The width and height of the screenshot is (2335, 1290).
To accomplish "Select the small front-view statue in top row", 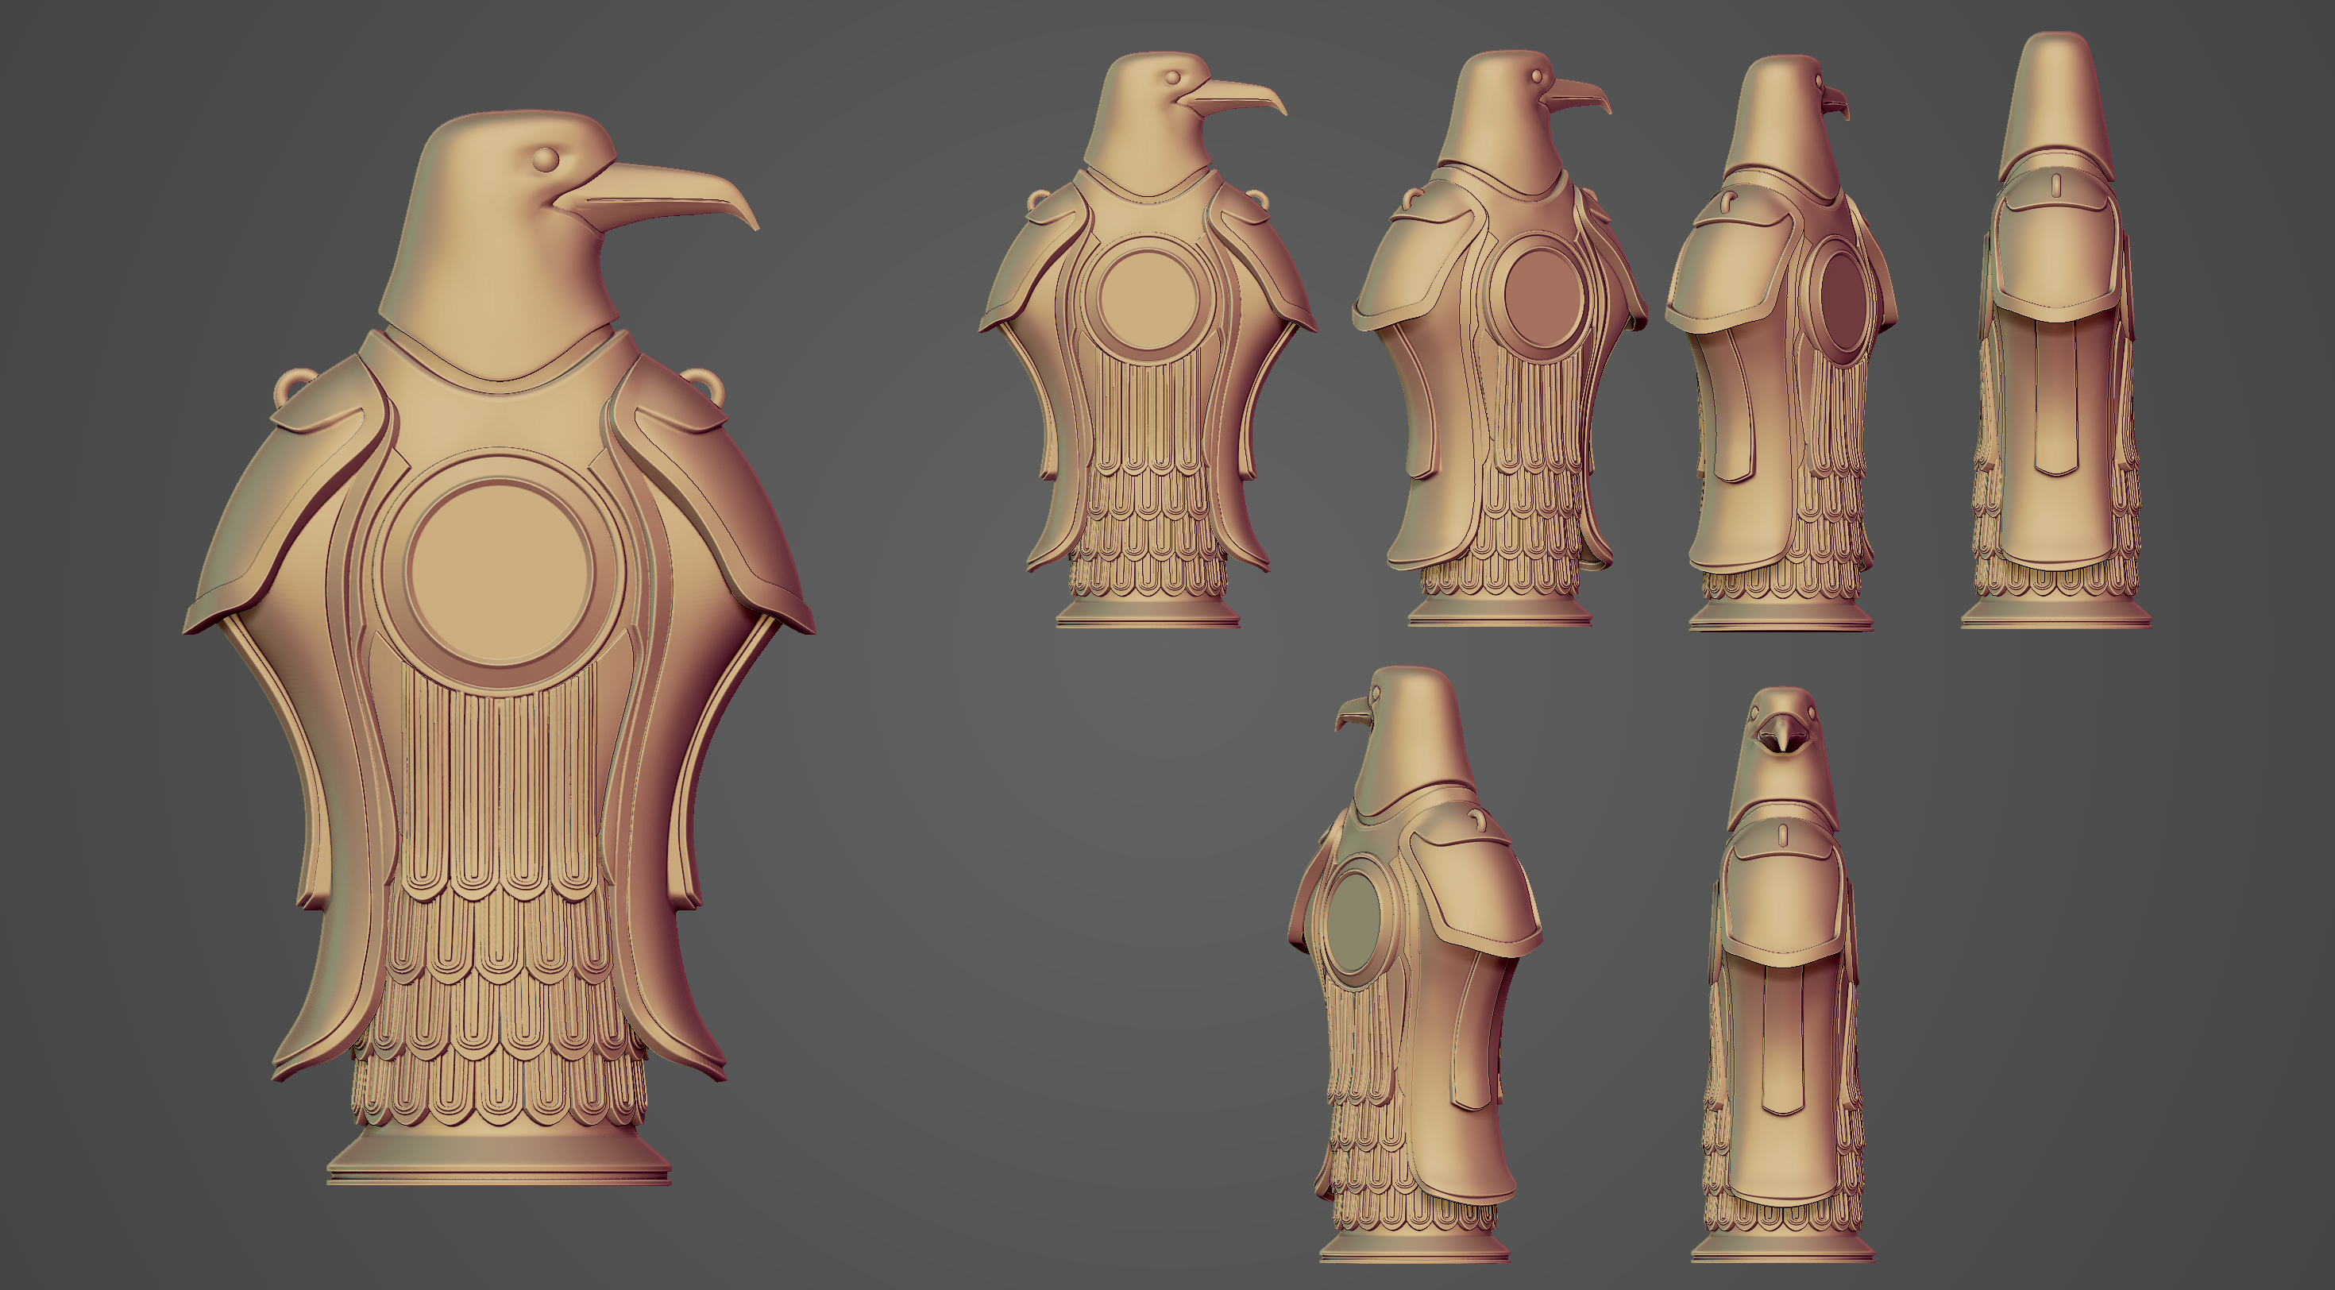I will (1148, 380).
